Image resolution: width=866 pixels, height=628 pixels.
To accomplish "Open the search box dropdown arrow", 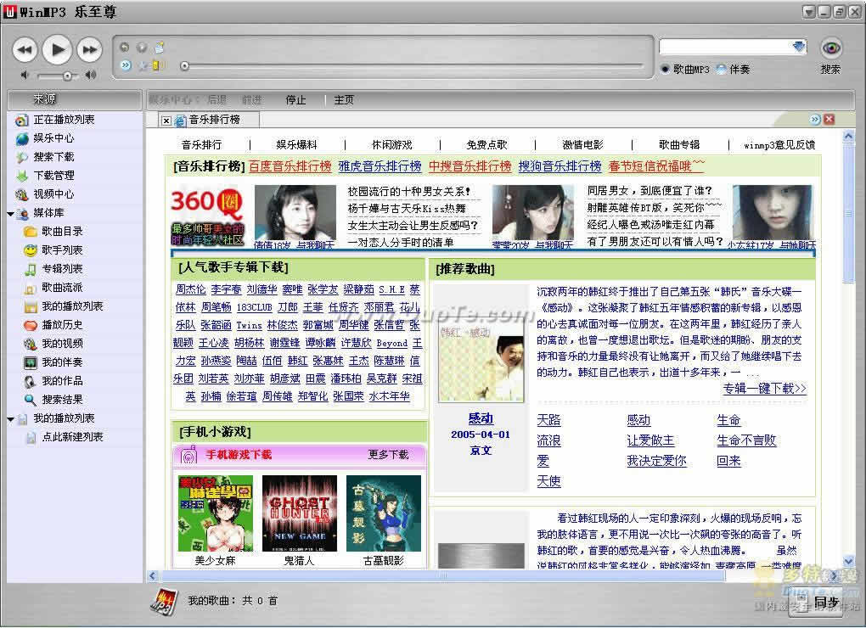I will click(799, 47).
